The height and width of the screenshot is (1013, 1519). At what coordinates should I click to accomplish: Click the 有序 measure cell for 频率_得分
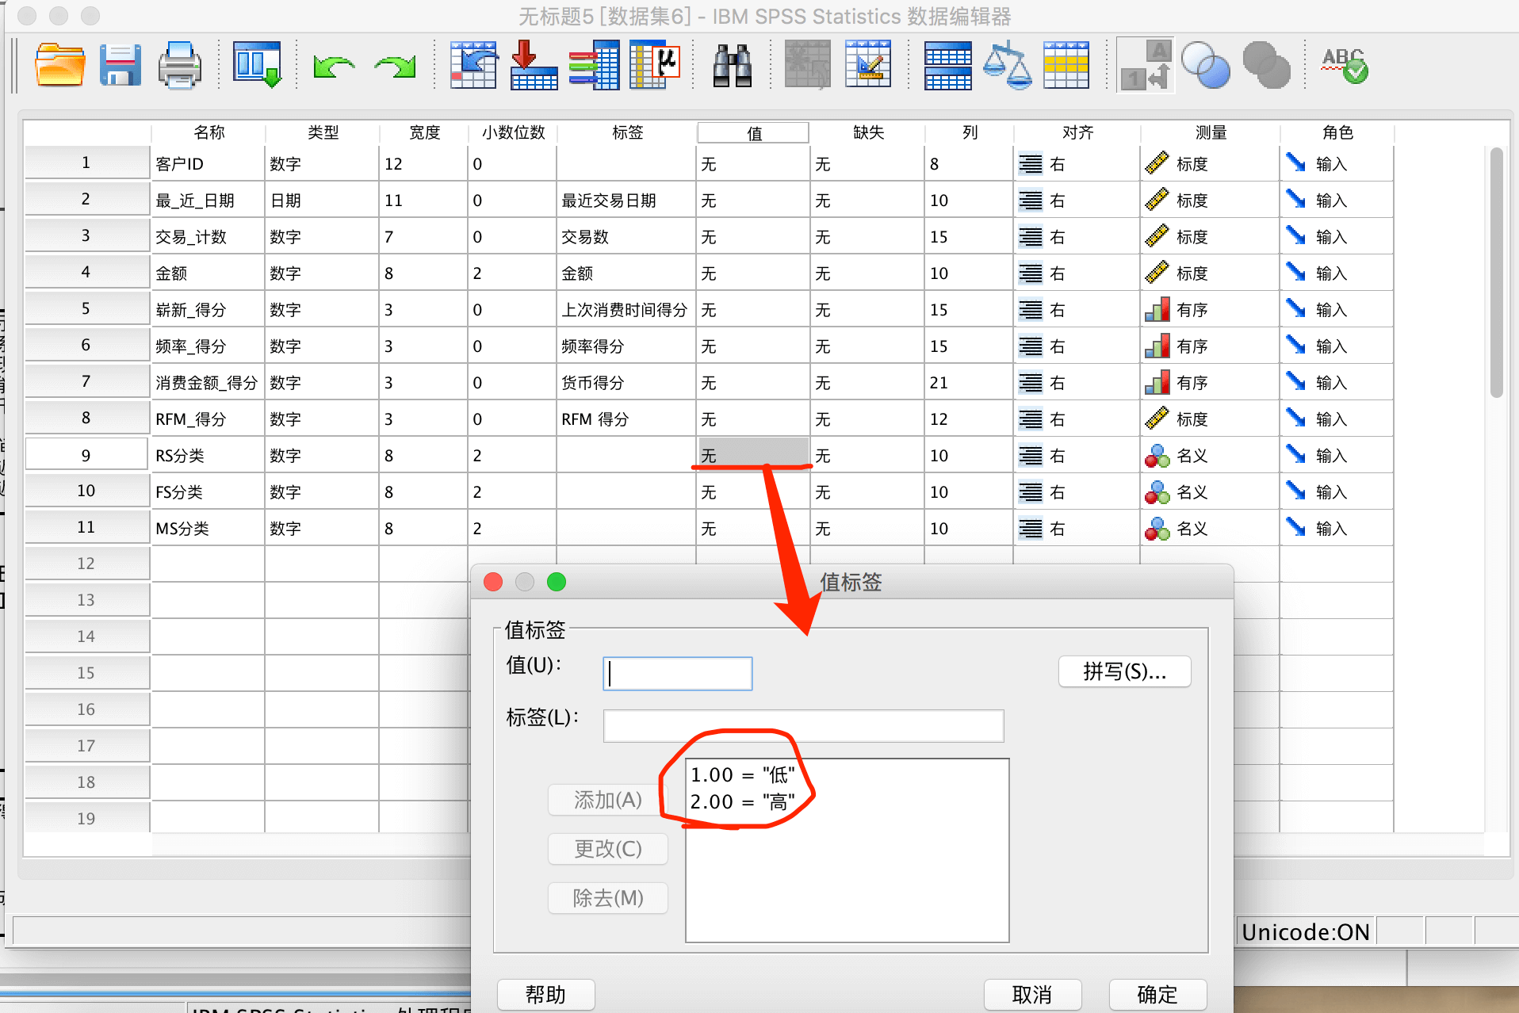coord(1210,346)
